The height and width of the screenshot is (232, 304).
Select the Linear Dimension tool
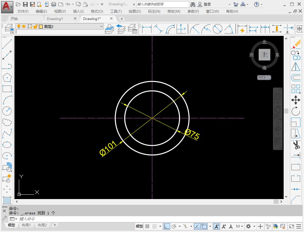pyautogui.click(x=147, y=29)
